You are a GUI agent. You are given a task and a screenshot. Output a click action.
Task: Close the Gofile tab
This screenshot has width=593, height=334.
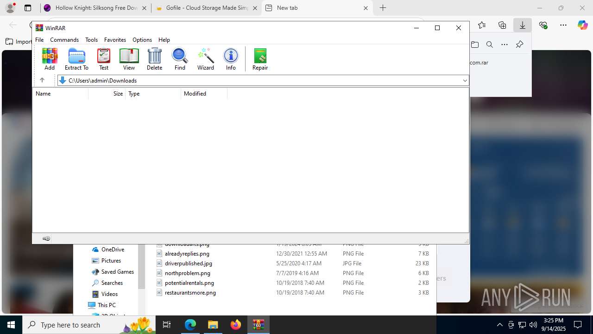[255, 8]
